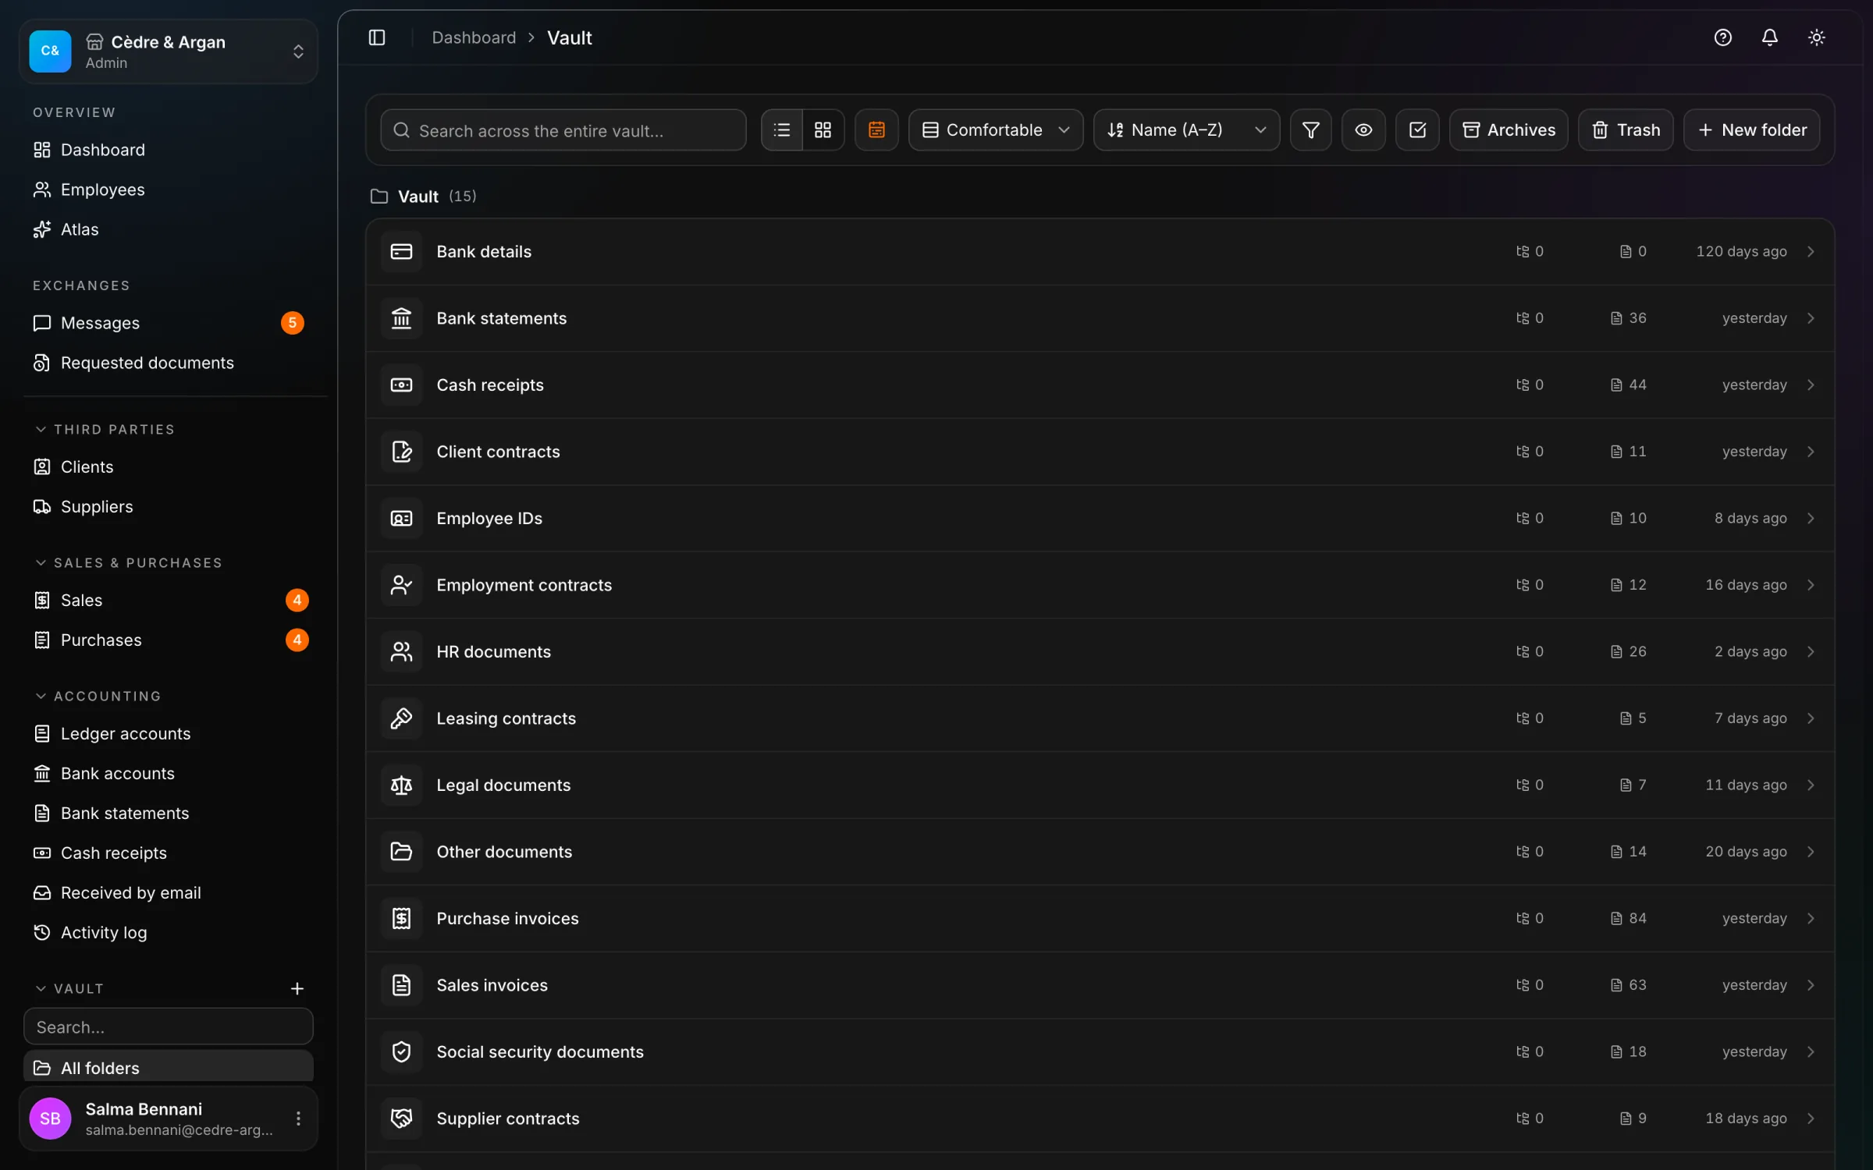The image size is (1873, 1170).
Task: Click the Client contracts pen icon
Action: tap(401, 452)
